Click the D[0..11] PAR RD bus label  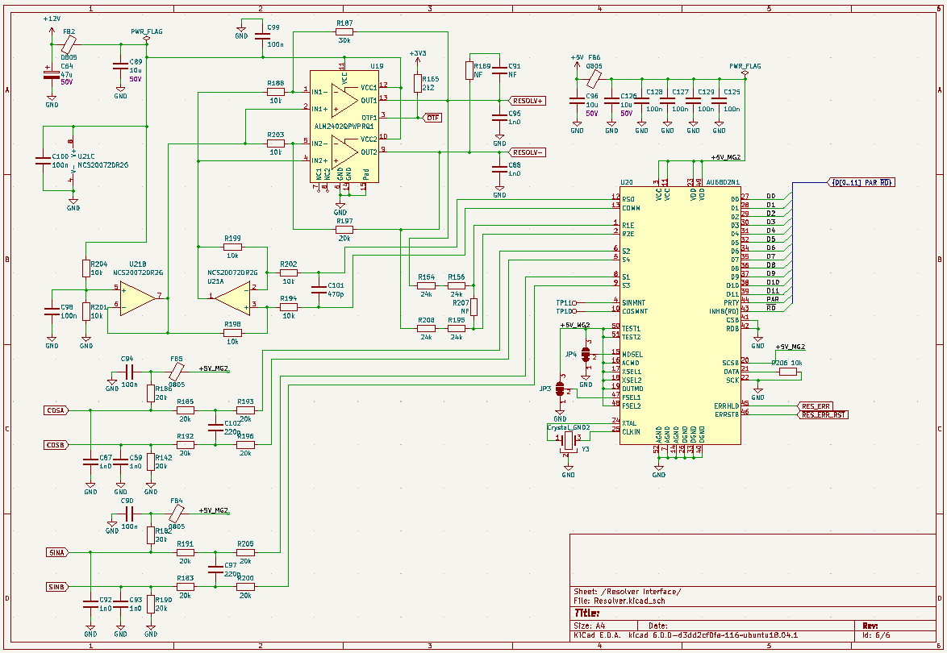861,182
